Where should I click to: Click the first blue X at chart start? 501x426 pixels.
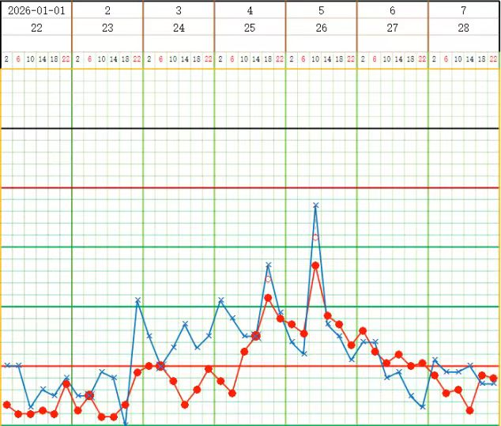coord(6,365)
